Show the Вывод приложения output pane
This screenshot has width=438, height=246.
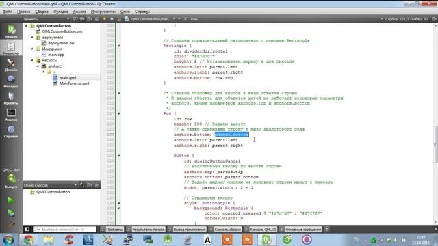pyautogui.click(x=187, y=230)
